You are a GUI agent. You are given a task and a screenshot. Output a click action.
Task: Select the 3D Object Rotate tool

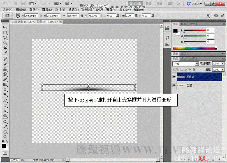click(5, 122)
